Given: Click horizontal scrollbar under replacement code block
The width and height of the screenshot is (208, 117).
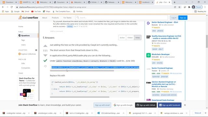Looking at the screenshot, I should pos(80,97).
